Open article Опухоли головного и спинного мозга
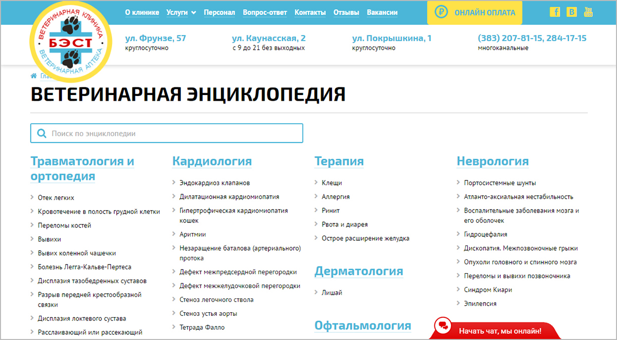 click(x=520, y=262)
